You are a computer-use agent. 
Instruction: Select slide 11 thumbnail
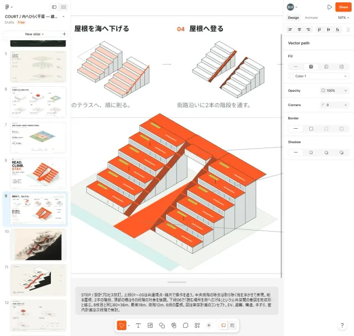coord(38,280)
